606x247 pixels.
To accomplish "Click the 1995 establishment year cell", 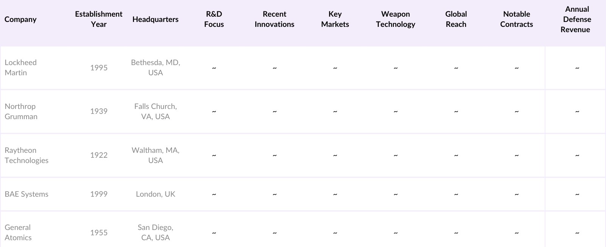I will tap(99, 68).
